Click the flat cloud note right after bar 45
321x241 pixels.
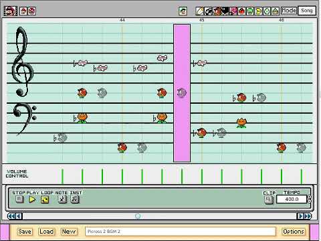point(200,63)
